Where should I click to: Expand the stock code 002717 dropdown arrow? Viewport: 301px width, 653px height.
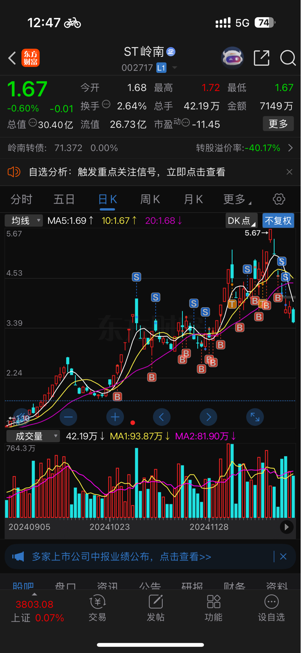pyautogui.click(x=175, y=68)
